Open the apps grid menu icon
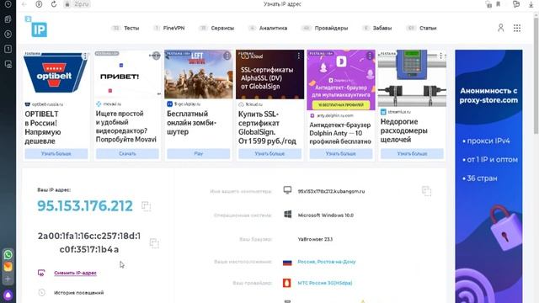The height and width of the screenshot is (303, 539). [517, 28]
